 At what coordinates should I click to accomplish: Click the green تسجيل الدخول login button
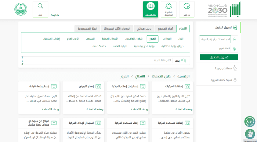[219, 57]
